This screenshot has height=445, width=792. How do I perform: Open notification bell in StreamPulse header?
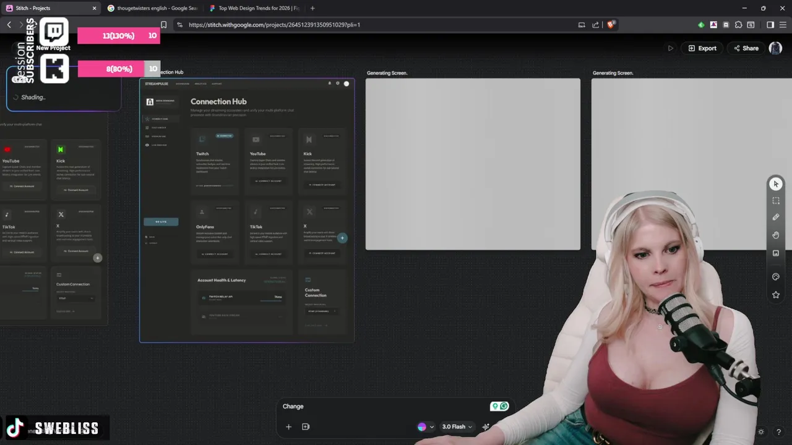coord(329,83)
